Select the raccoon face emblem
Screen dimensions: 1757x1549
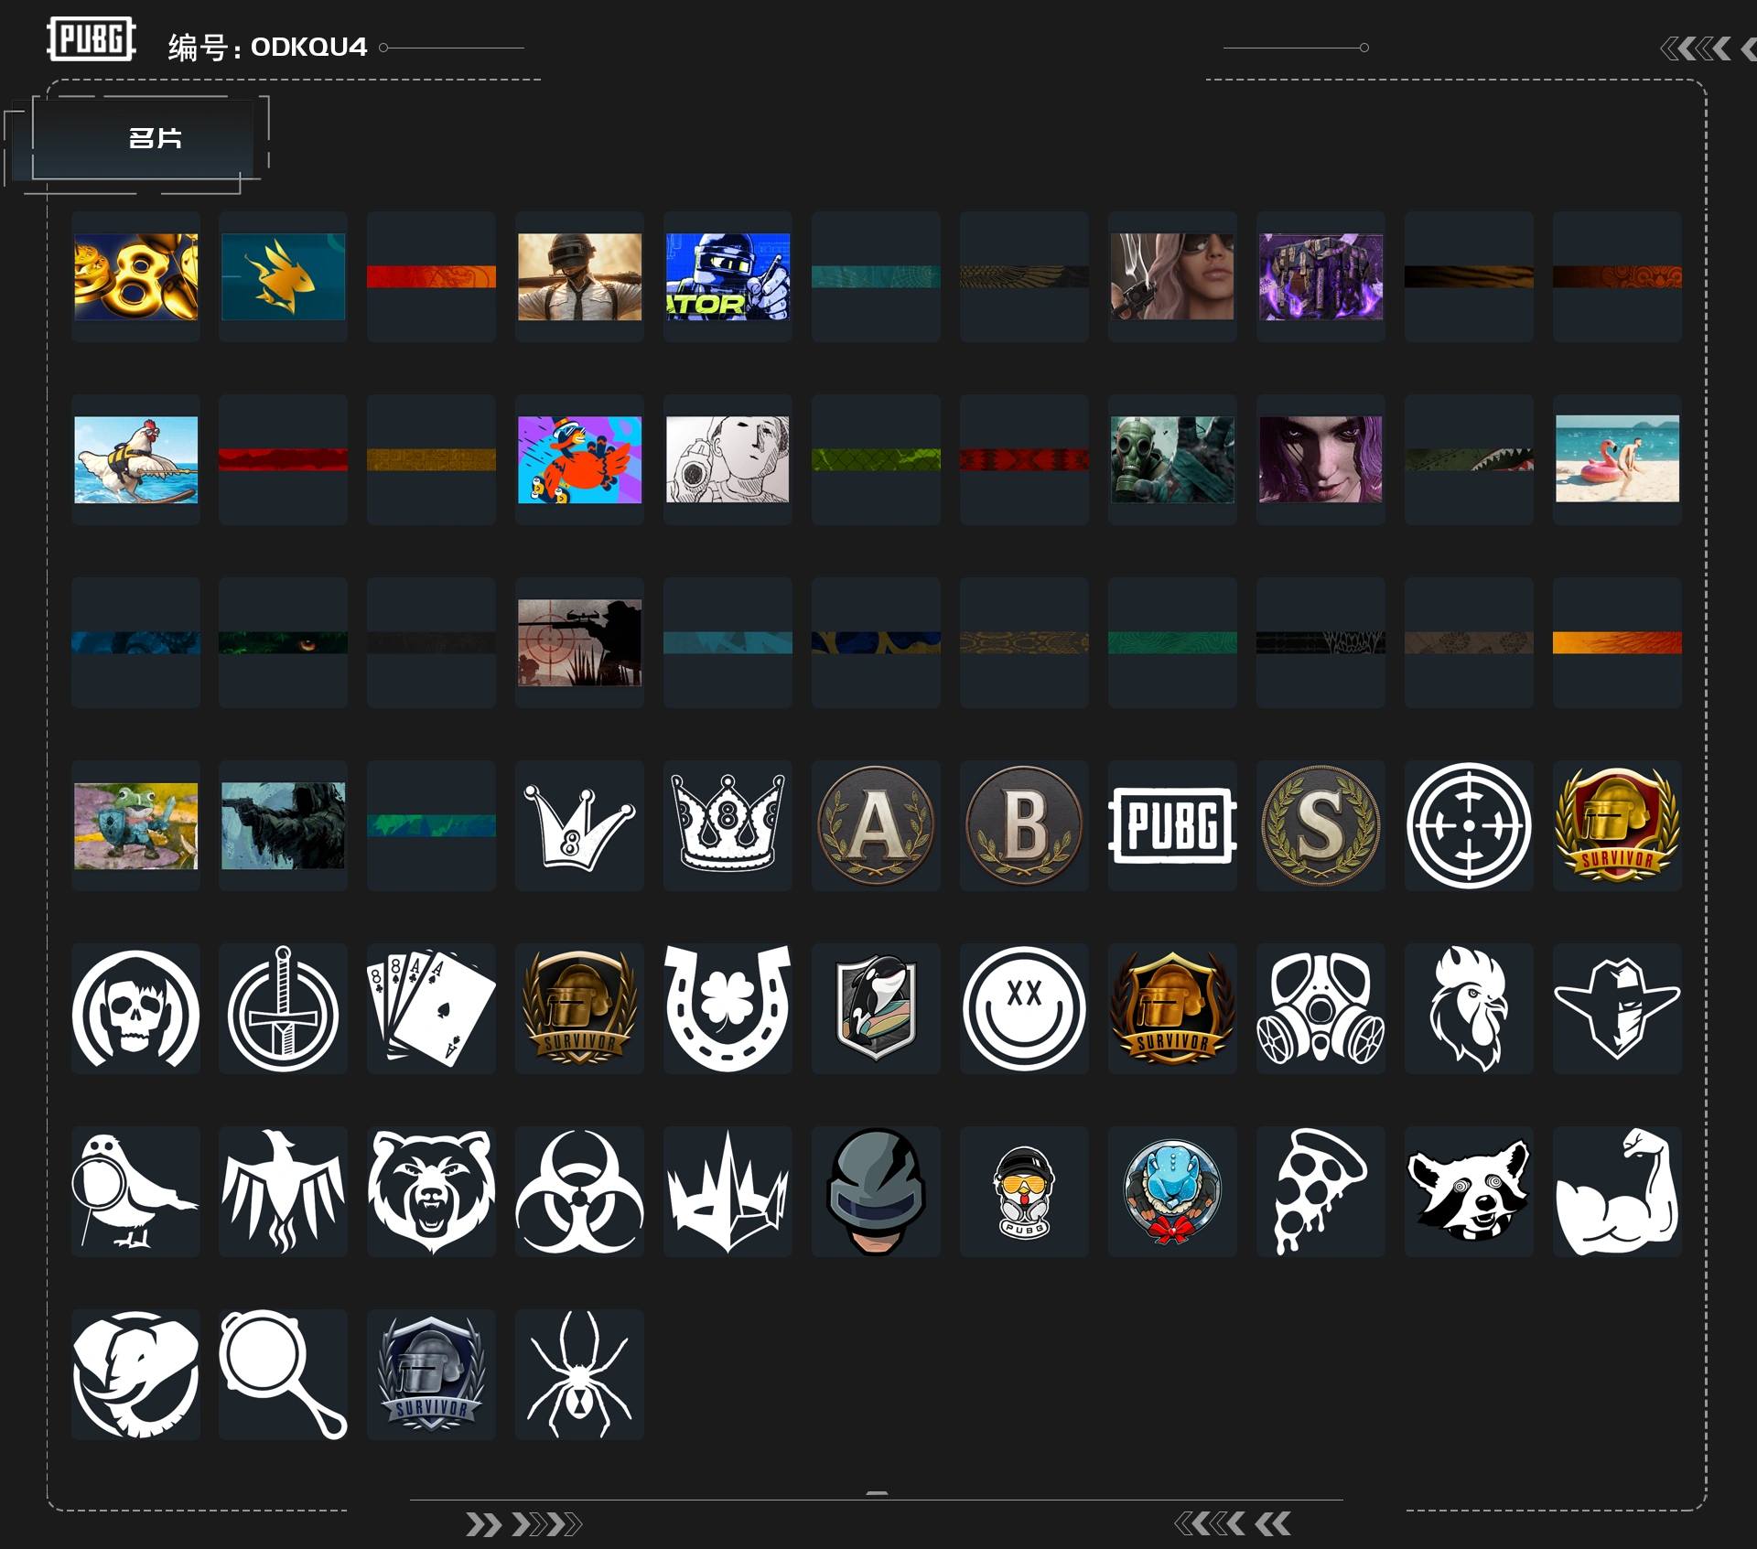pyautogui.click(x=1469, y=1191)
